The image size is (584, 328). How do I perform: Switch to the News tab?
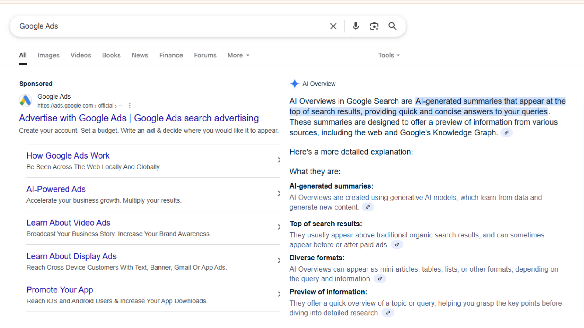140,55
